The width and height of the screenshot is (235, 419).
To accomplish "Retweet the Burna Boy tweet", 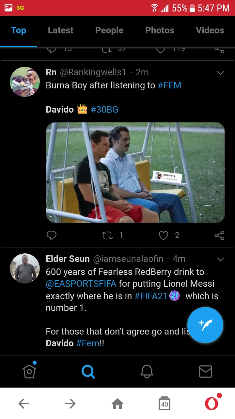I will 108,235.
